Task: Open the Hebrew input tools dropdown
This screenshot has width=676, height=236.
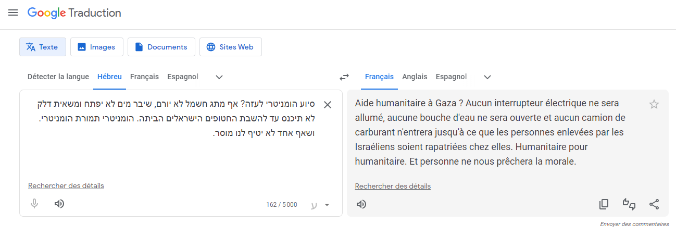Action: (x=327, y=205)
